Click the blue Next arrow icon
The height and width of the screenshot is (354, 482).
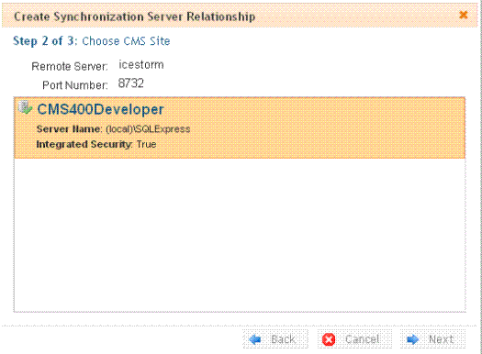point(412,339)
